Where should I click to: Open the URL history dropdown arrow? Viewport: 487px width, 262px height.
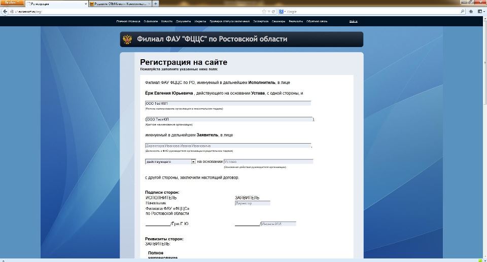(x=269, y=12)
